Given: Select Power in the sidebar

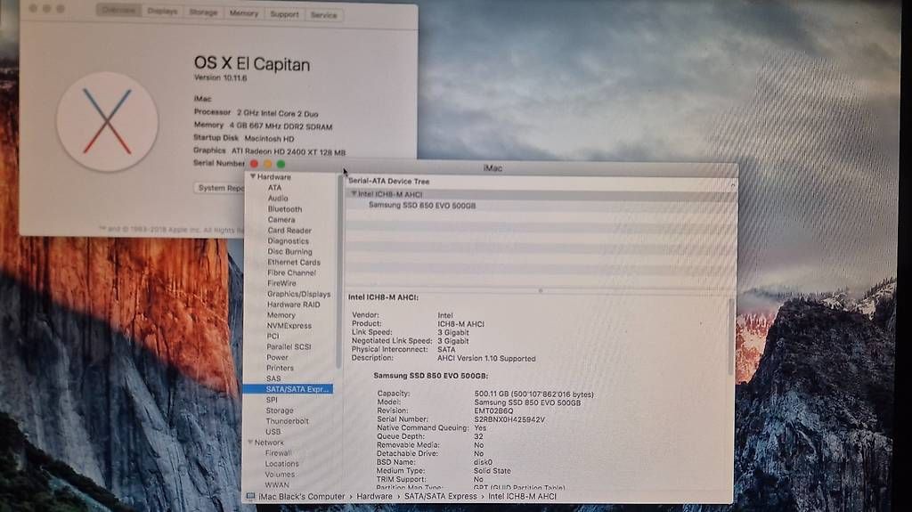Looking at the screenshot, I should pyautogui.click(x=277, y=357).
